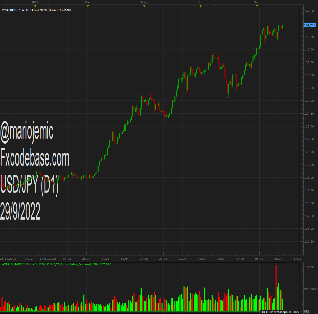Select the WATERMARK WITH PLACEMENT indicator label
The image size is (318, 314).
tap(36, 10)
